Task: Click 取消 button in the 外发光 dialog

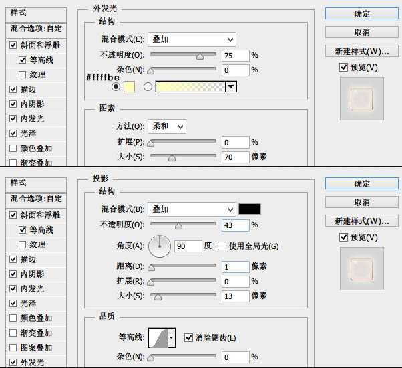Action: tap(362, 32)
